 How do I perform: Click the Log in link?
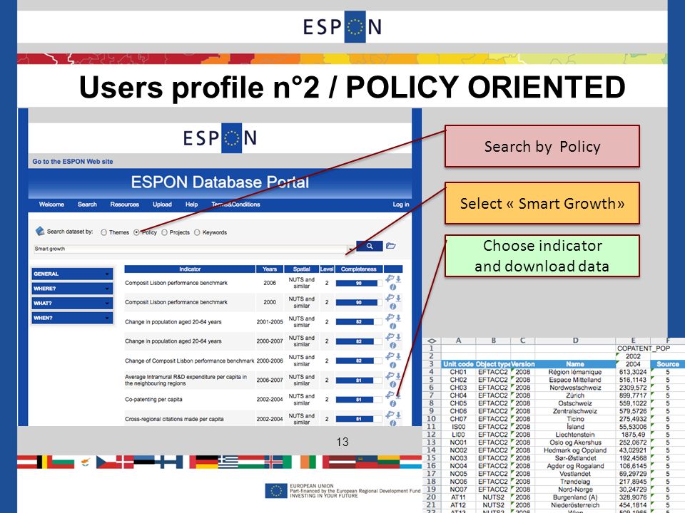coord(400,204)
